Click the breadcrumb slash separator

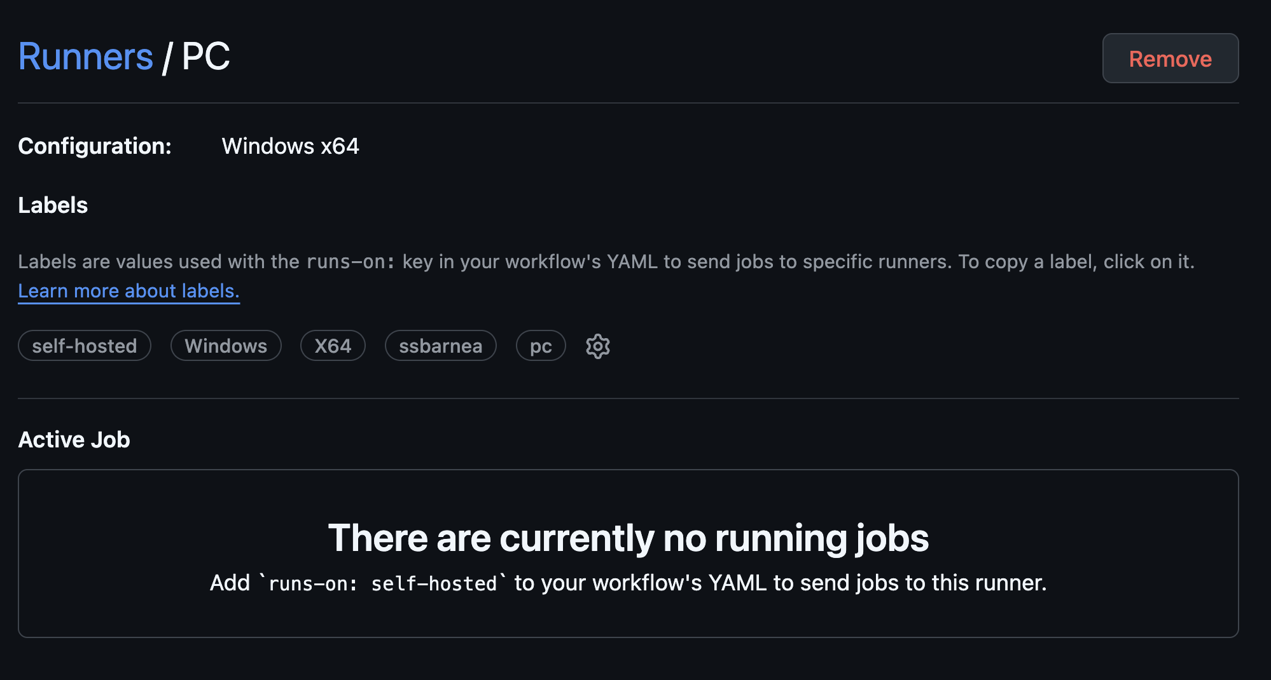[x=167, y=58]
